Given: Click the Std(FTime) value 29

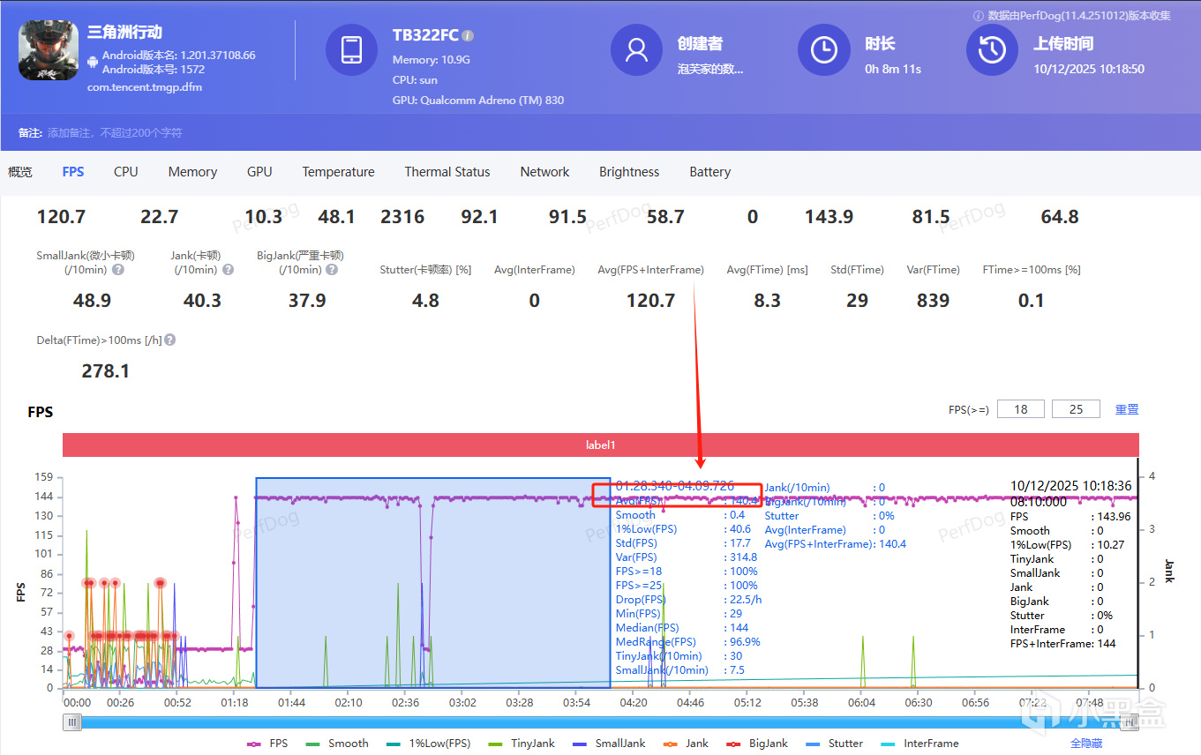Looking at the screenshot, I should pyautogui.click(x=857, y=301).
